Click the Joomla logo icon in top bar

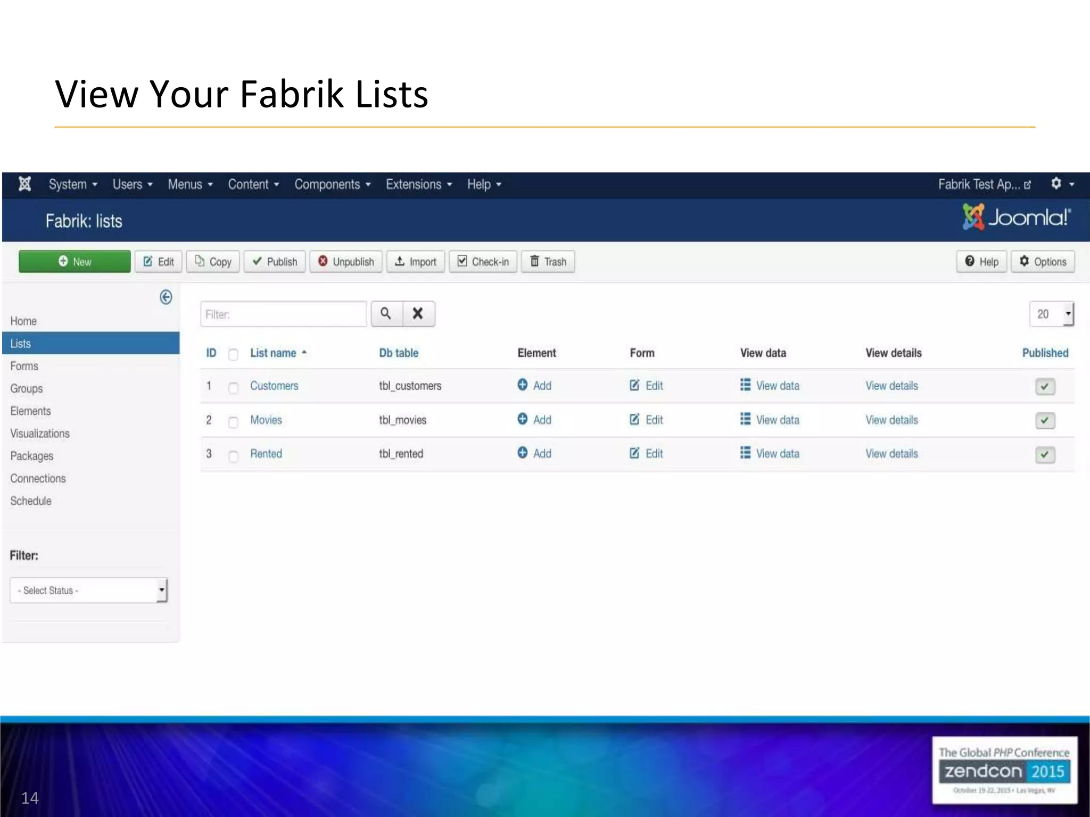tap(24, 184)
